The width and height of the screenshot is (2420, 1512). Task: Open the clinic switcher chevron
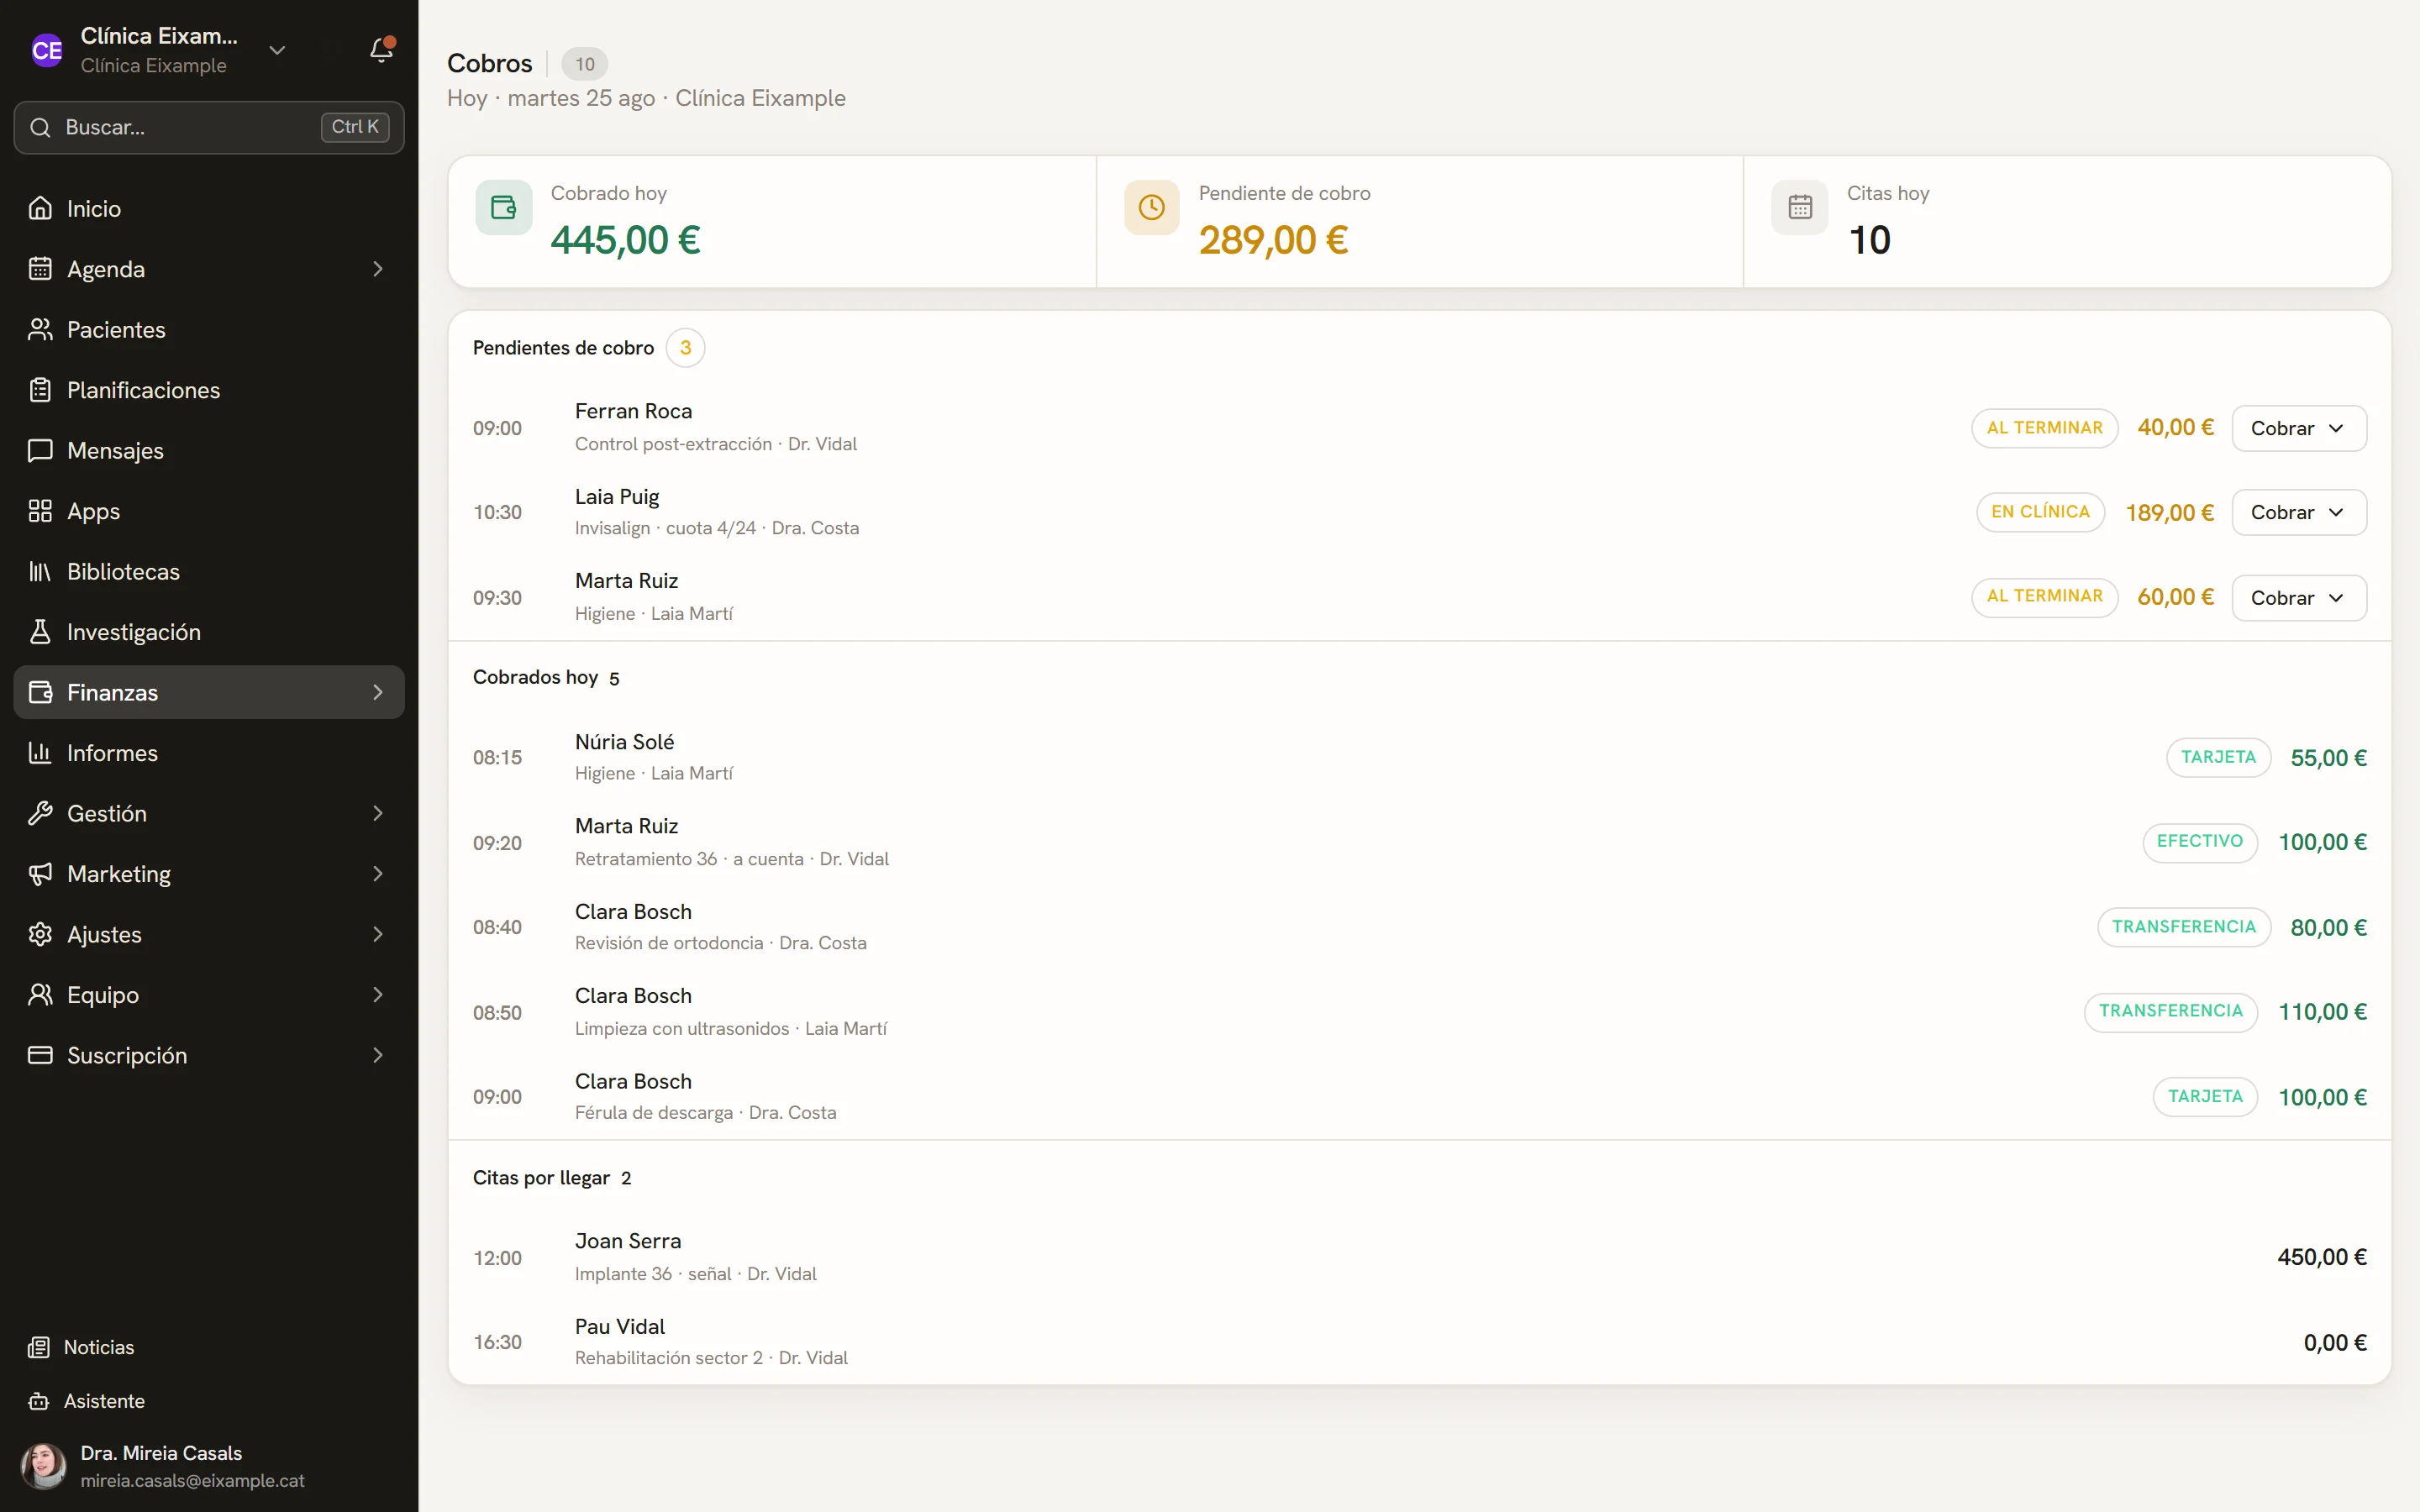(277, 50)
